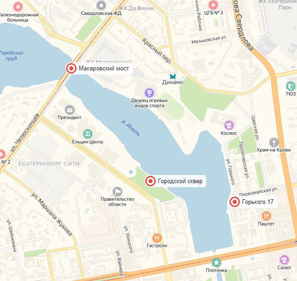This screenshot has height=281, width=297.
Task: Click the Макаровский мост red marker
Action: [x=71, y=68]
